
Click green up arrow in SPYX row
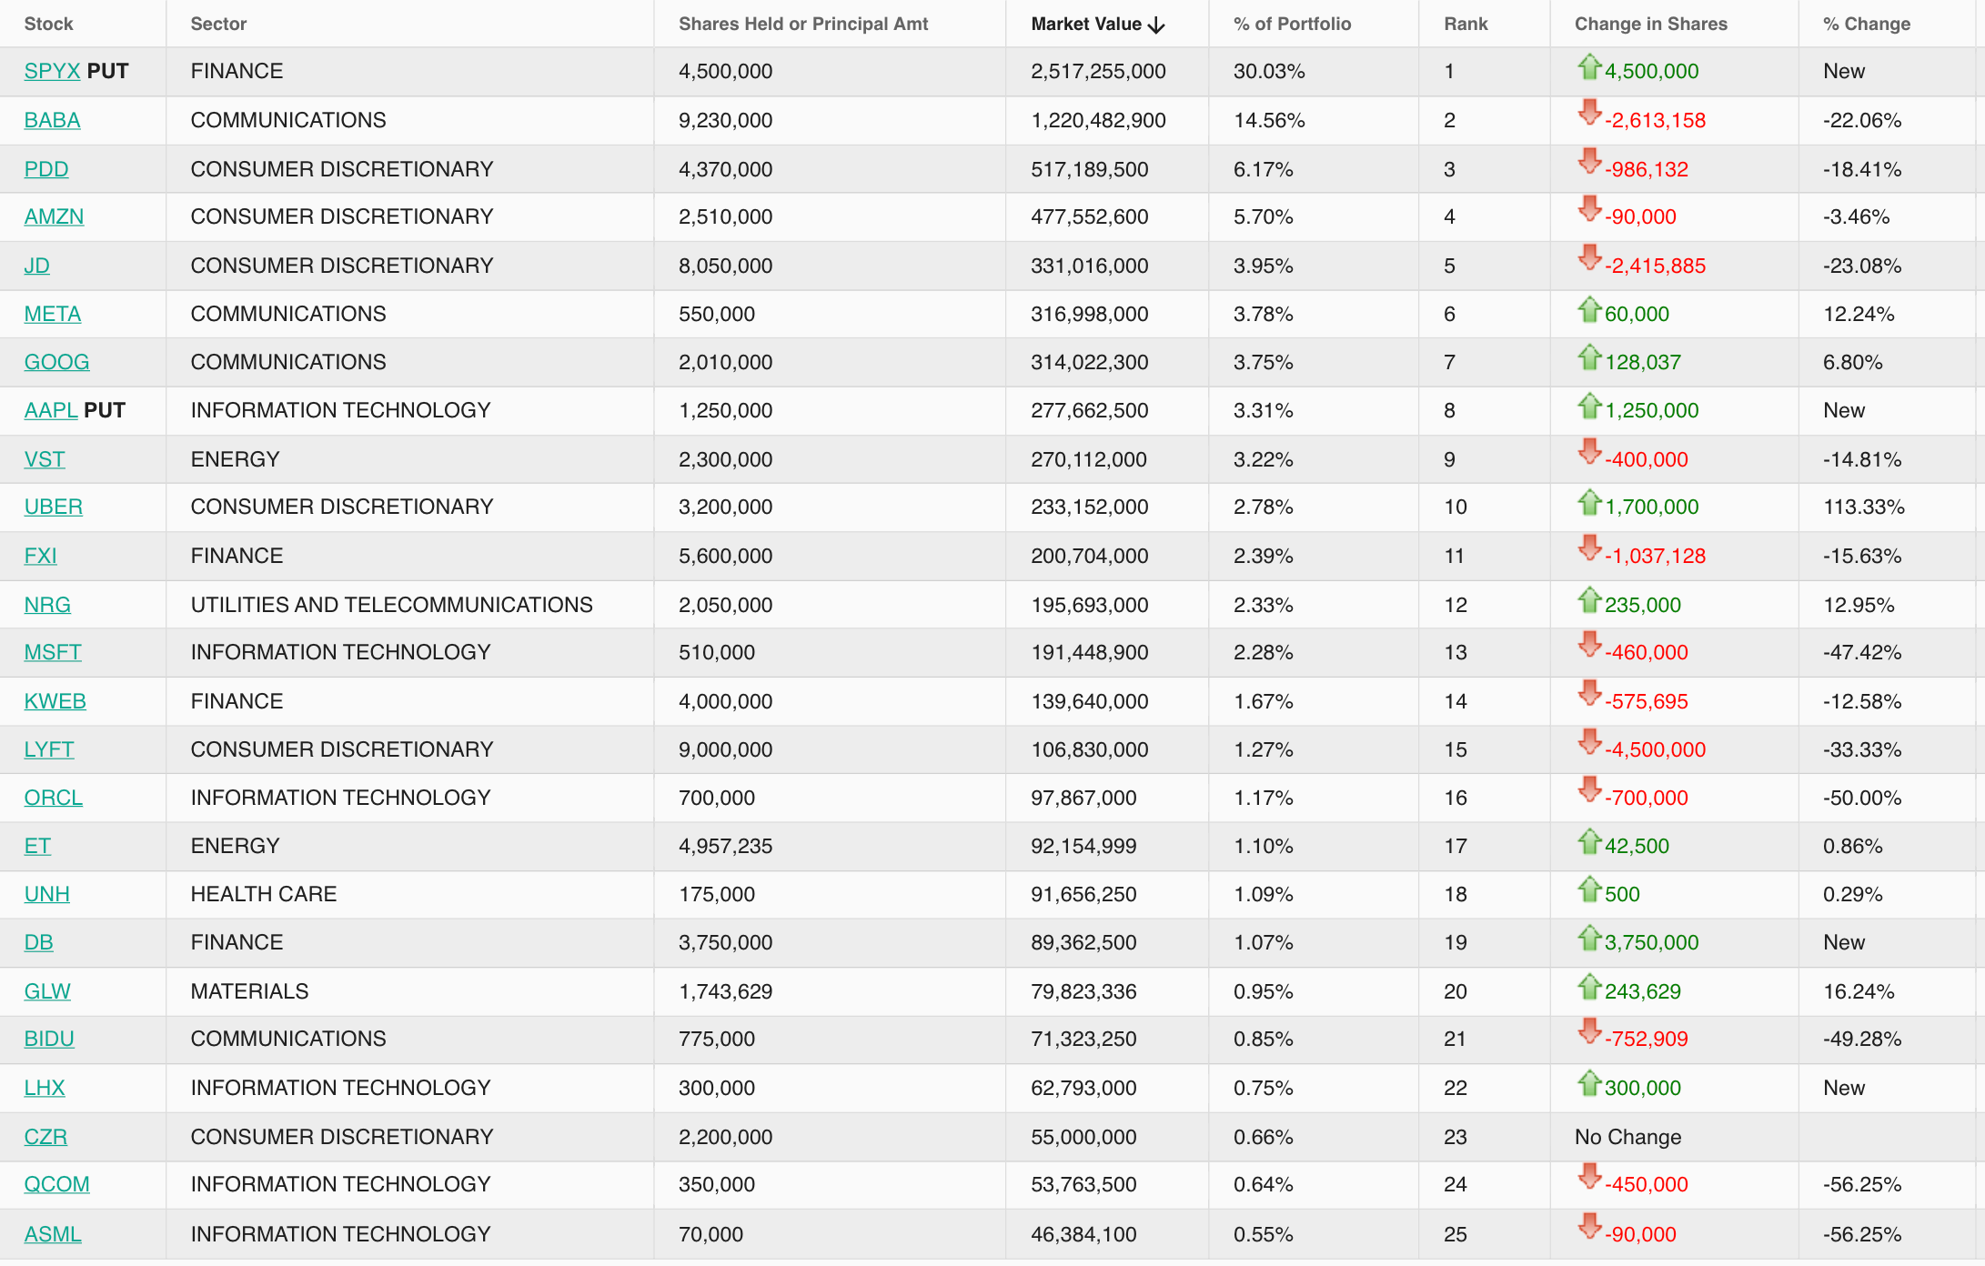[1589, 66]
